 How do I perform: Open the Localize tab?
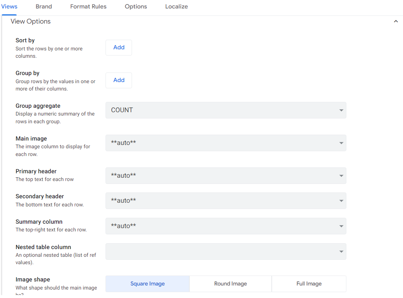click(176, 7)
